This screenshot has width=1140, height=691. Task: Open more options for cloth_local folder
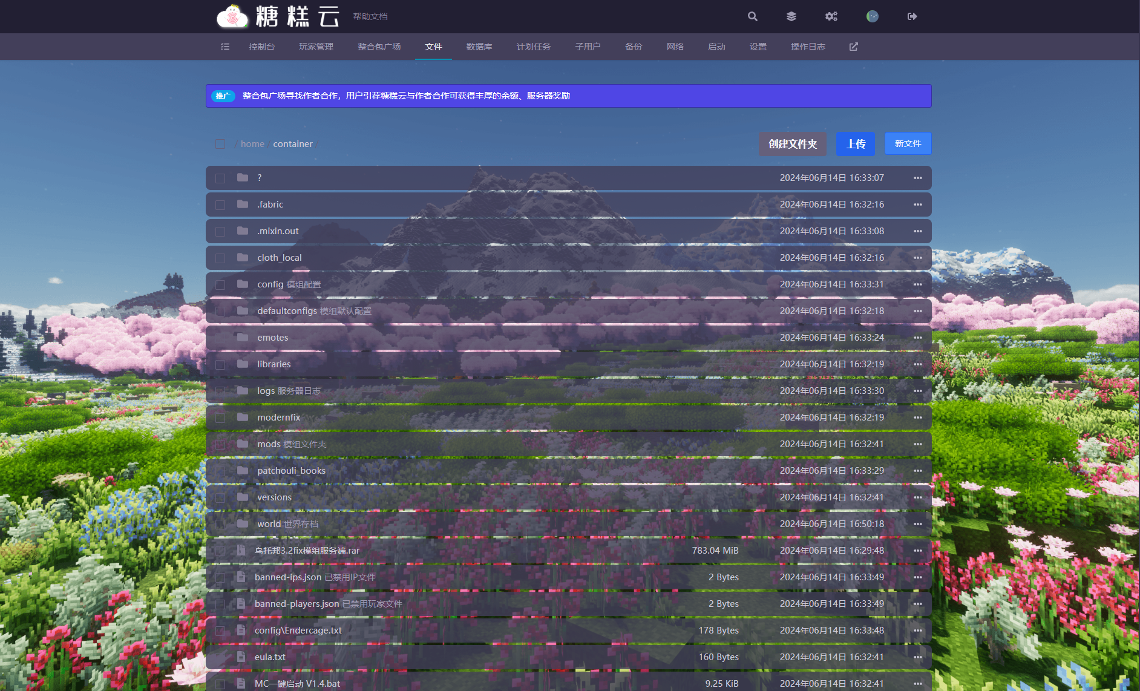tap(918, 258)
